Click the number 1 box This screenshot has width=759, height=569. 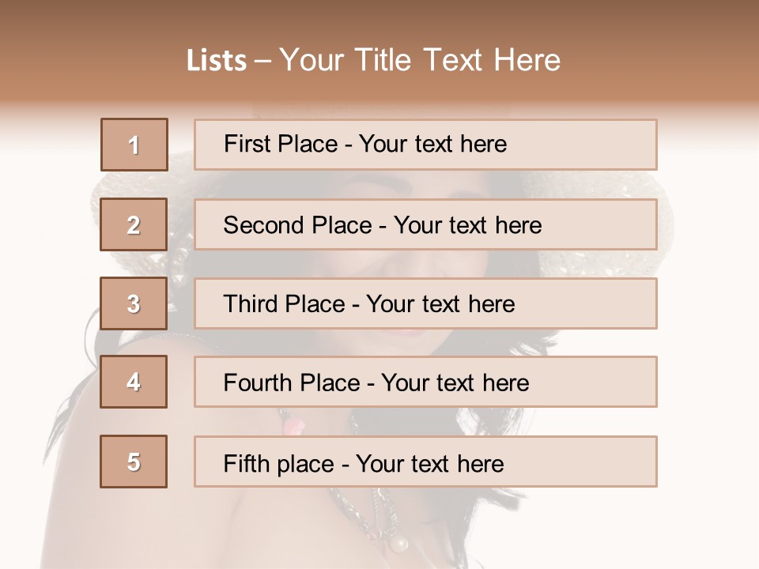coord(134,145)
